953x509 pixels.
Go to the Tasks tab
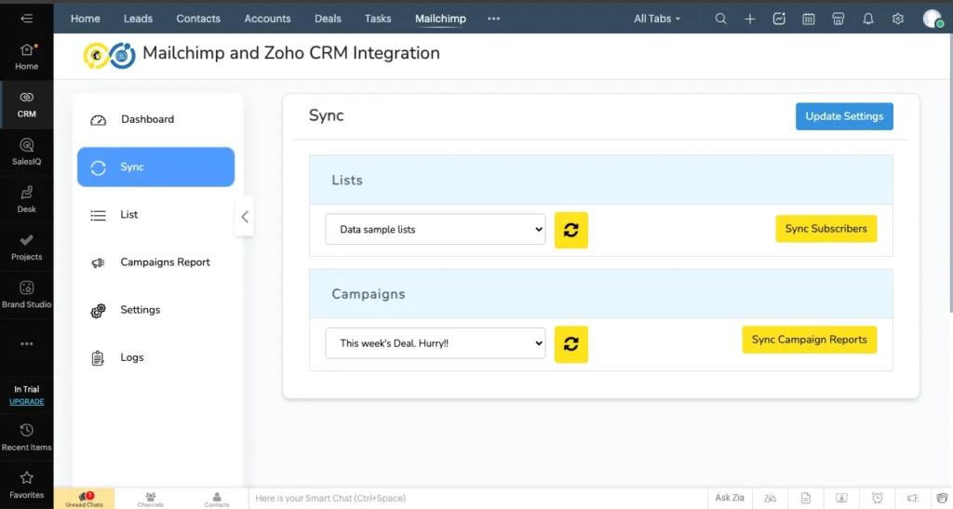click(378, 19)
